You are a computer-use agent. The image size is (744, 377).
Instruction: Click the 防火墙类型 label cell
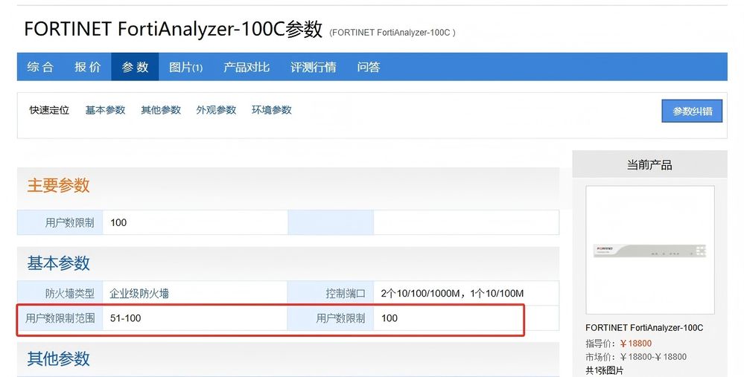(x=60, y=294)
